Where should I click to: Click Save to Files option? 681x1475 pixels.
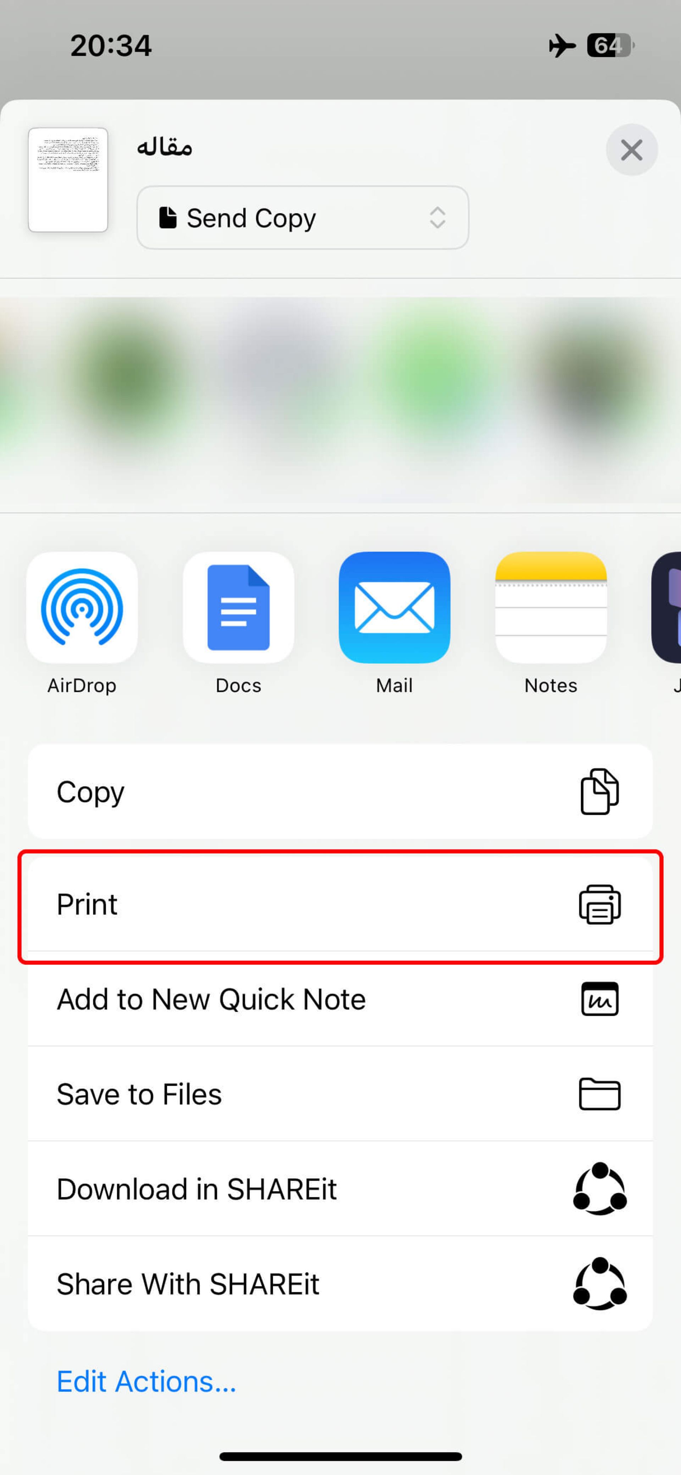340,1094
